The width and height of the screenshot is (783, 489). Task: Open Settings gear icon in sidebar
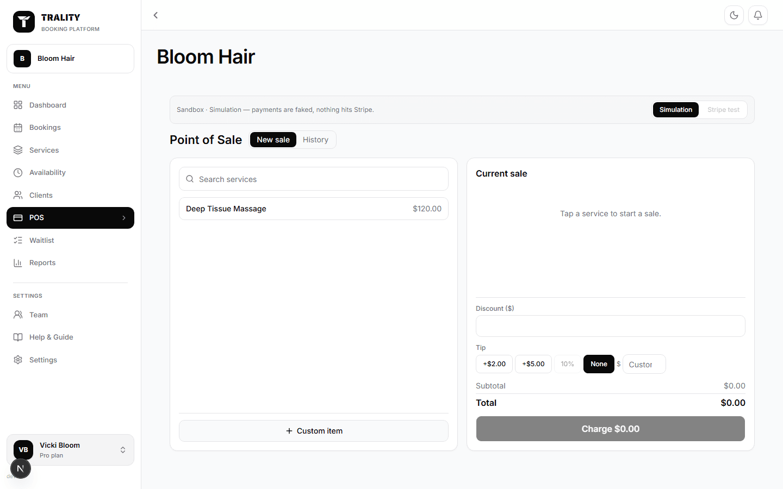coord(18,360)
